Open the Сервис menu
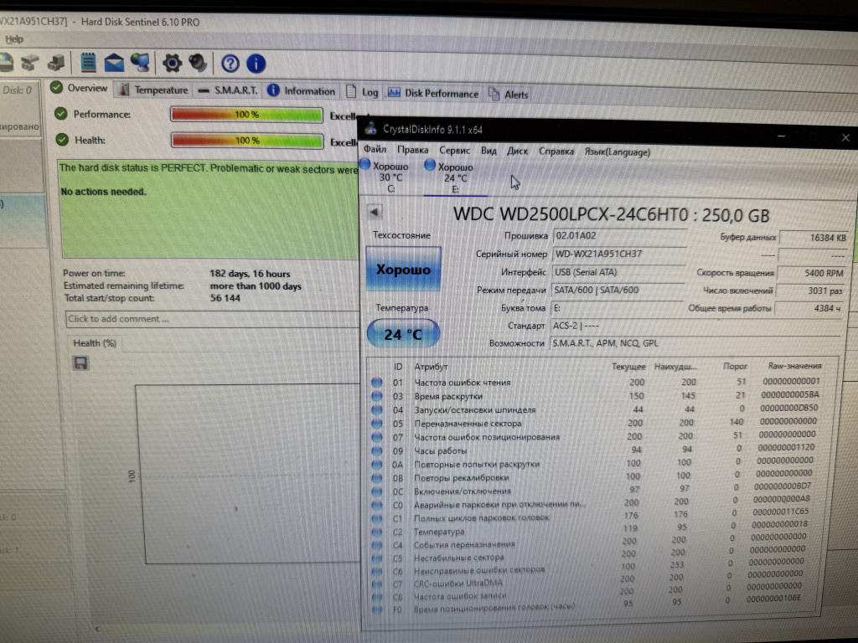The height and width of the screenshot is (643, 858). click(454, 151)
